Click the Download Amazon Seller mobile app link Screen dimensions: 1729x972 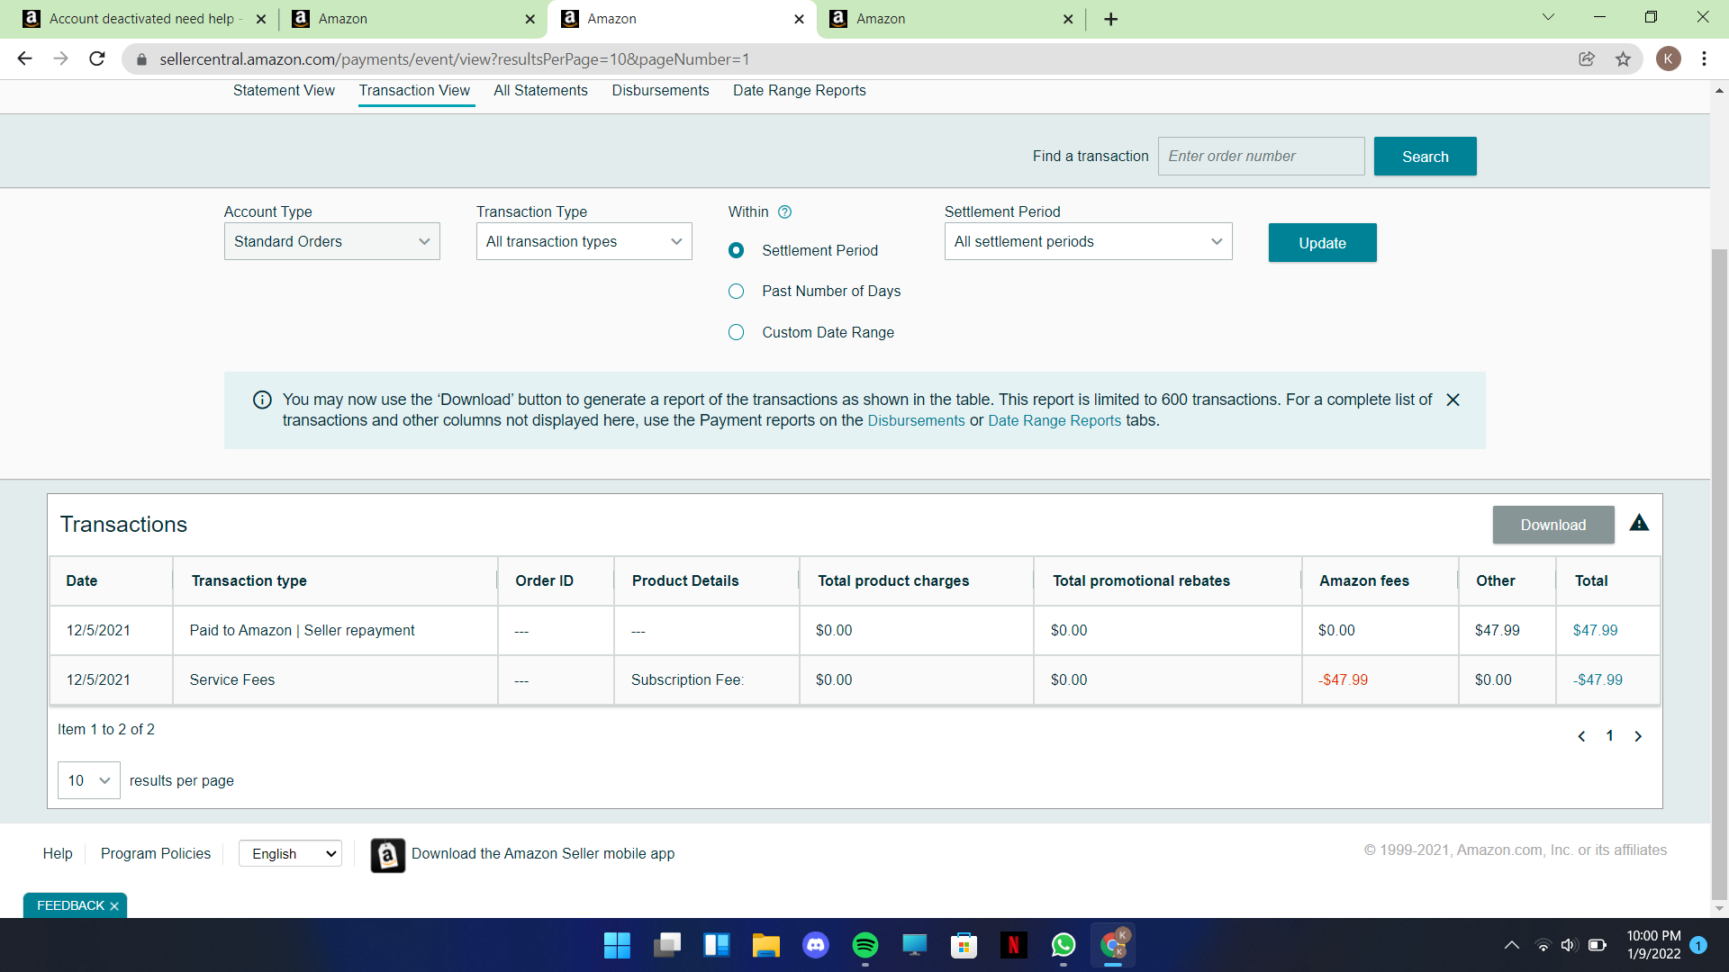542,853
